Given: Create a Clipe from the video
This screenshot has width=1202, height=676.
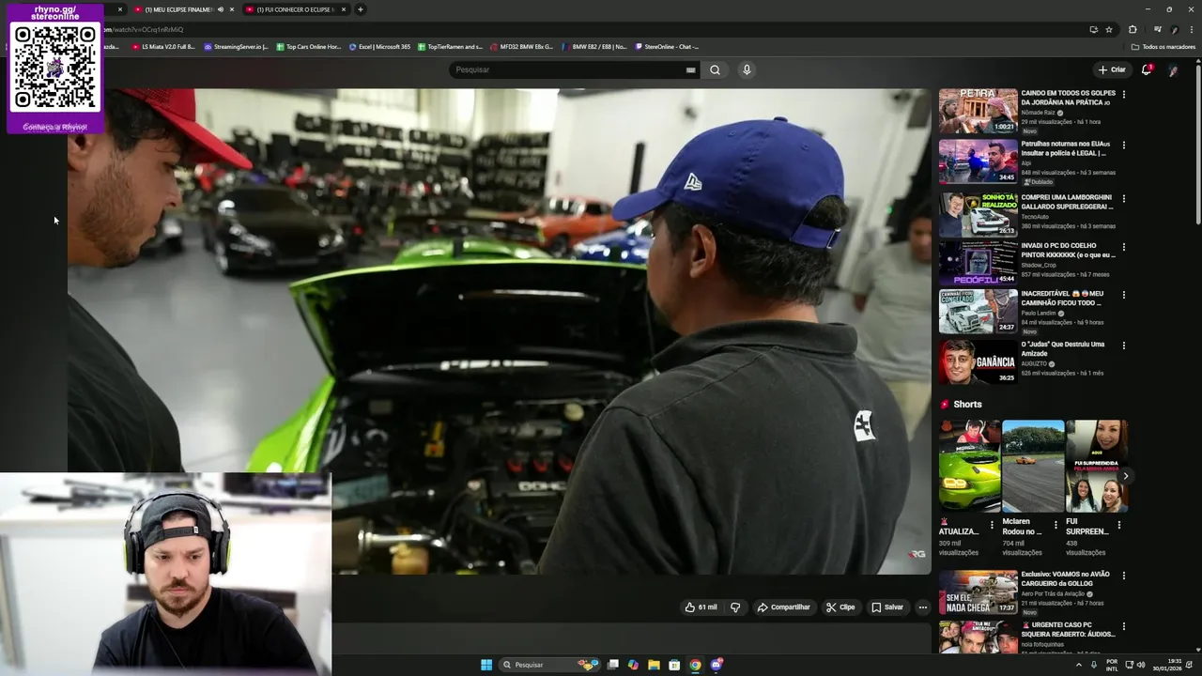Looking at the screenshot, I should coord(840,607).
